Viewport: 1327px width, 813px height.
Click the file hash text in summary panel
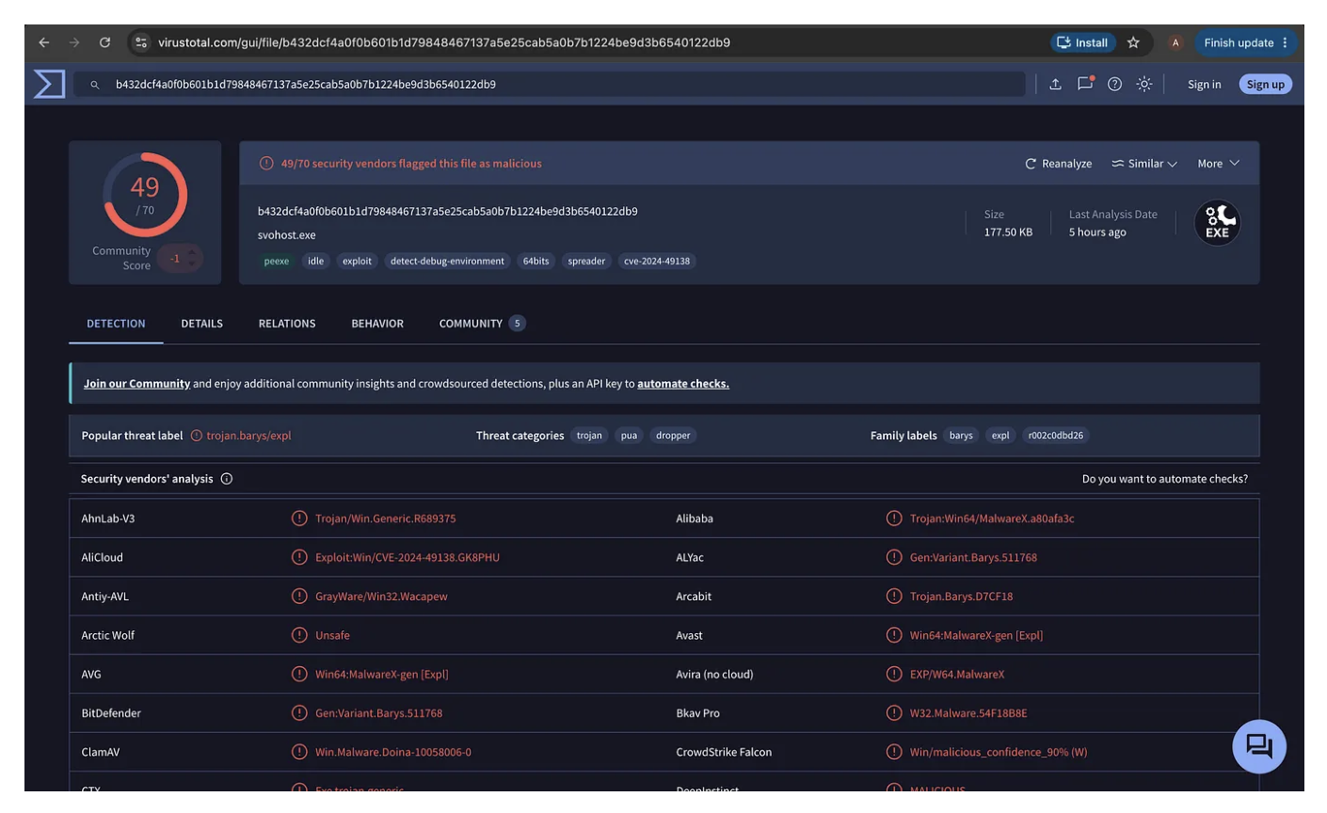[448, 212]
